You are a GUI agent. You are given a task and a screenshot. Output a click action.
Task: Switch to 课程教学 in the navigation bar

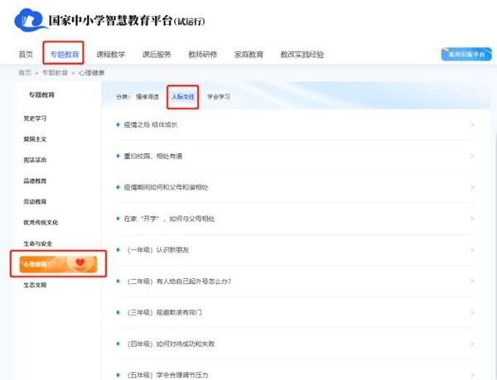tap(110, 55)
